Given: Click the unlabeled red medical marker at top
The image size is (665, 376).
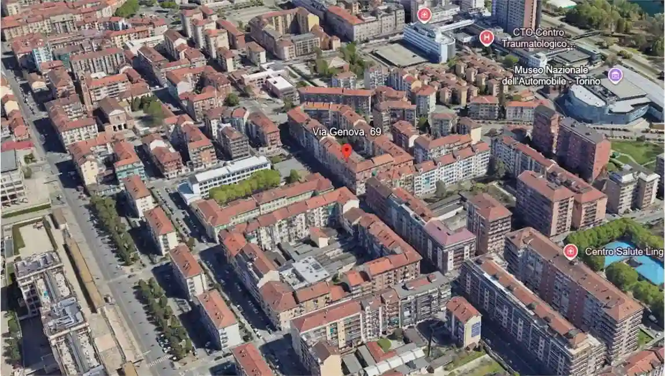Looking at the screenshot, I should (x=425, y=14).
